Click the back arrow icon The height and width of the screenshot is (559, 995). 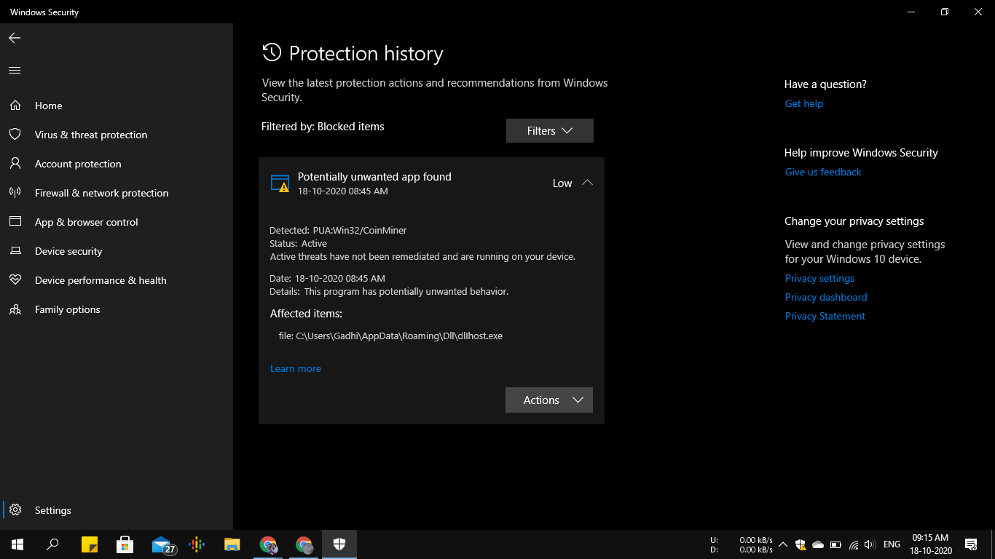pyautogui.click(x=15, y=38)
